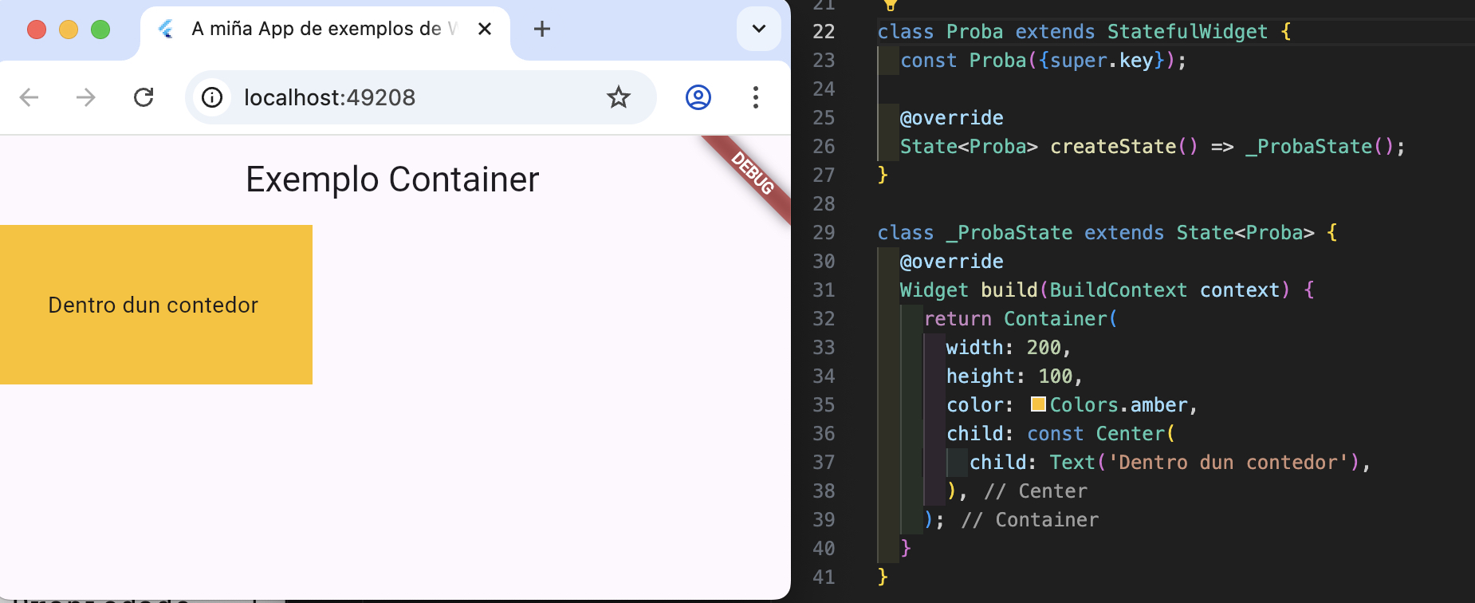Screen dimensions: 1475x603
Task: Click the macOS green fullscreen button
Action: 100,30
